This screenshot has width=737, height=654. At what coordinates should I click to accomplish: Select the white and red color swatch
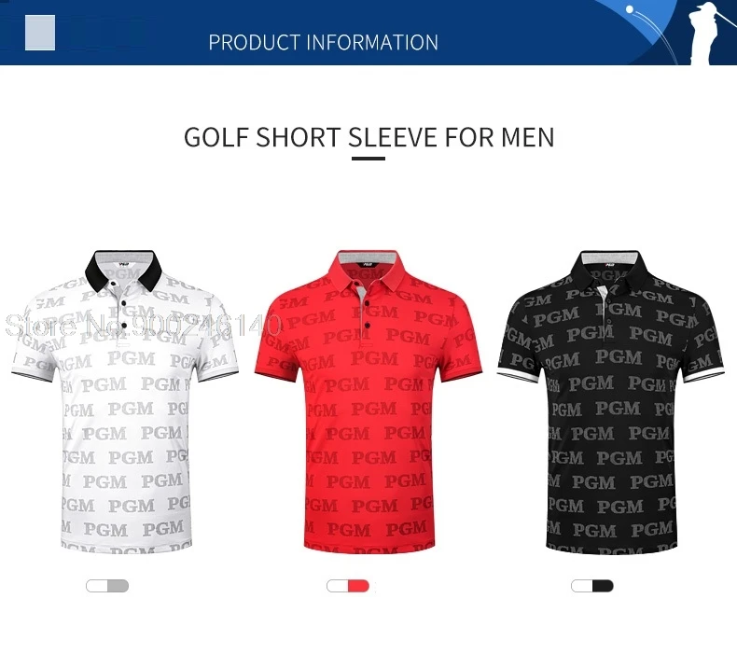click(348, 586)
